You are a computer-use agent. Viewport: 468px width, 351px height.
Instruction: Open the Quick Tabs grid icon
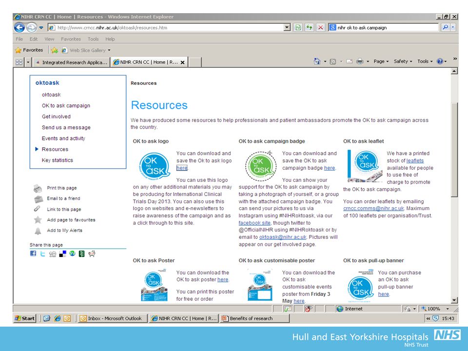[19, 62]
